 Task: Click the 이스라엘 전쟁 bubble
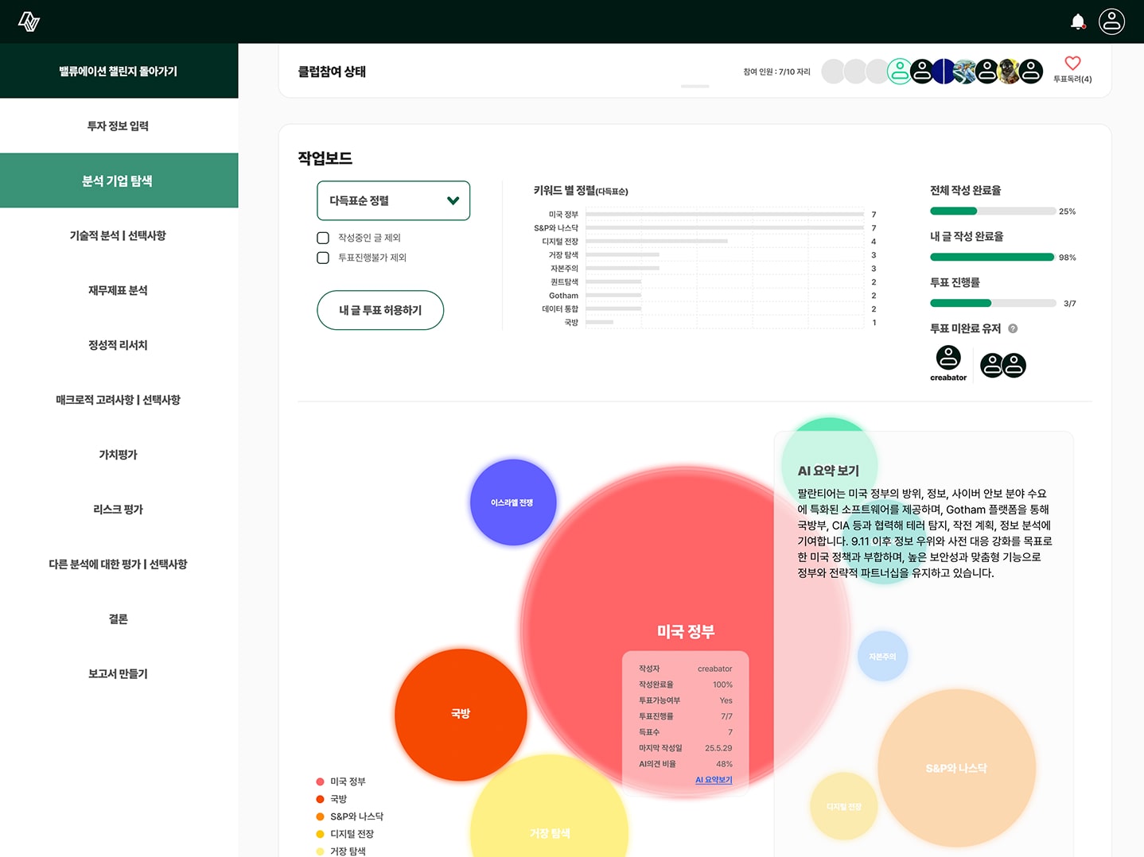[513, 502]
